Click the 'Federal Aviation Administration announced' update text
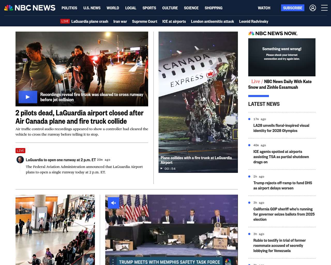Viewport: 331px width, 265px height. [84, 170]
